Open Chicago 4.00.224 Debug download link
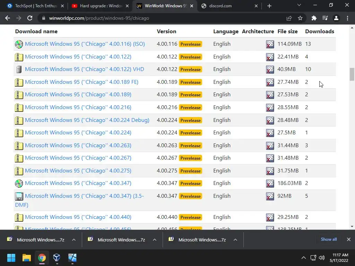 (x=87, y=120)
